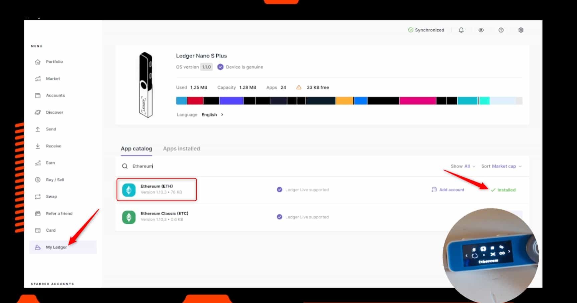Select the App catalog tab
577x303 pixels.
136,149
